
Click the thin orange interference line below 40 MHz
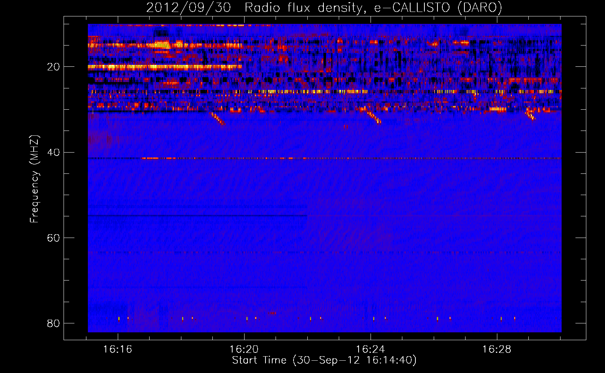click(325, 158)
